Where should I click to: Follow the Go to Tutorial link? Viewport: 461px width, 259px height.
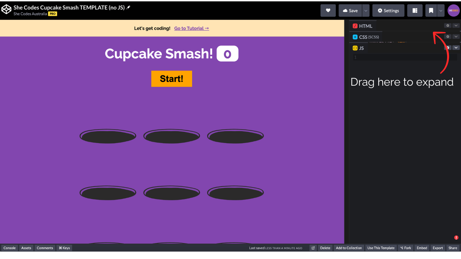(191, 28)
